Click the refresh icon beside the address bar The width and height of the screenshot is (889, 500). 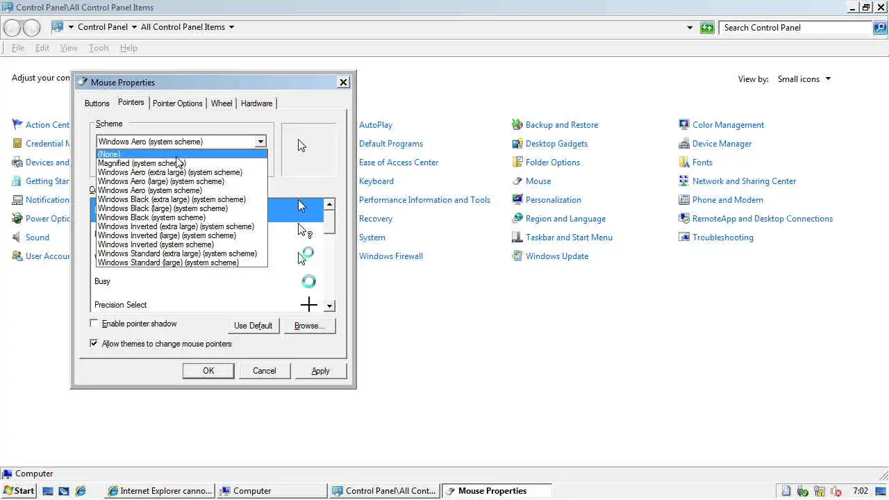point(707,28)
